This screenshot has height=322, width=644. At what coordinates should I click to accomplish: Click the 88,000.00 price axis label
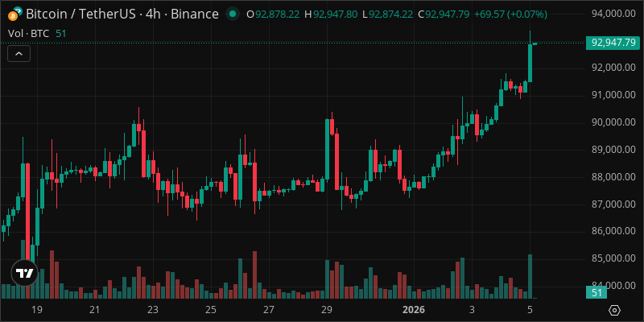click(x=613, y=177)
